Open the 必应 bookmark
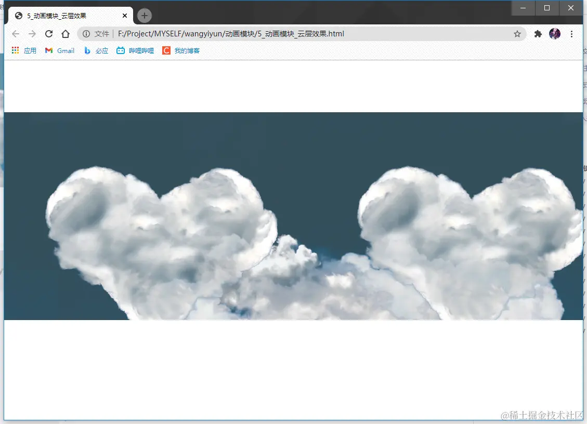 tap(96, 50)
